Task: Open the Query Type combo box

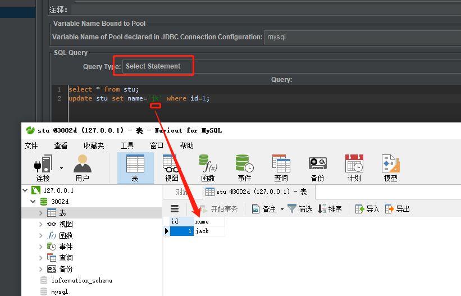Action: pyautogui.click(x=291, y=66)
